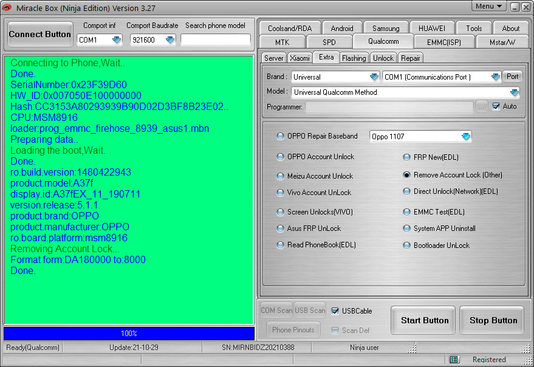Open the Menu dropdown in title bar
Viewport: 534px width, 367px height.
point(488,6)
